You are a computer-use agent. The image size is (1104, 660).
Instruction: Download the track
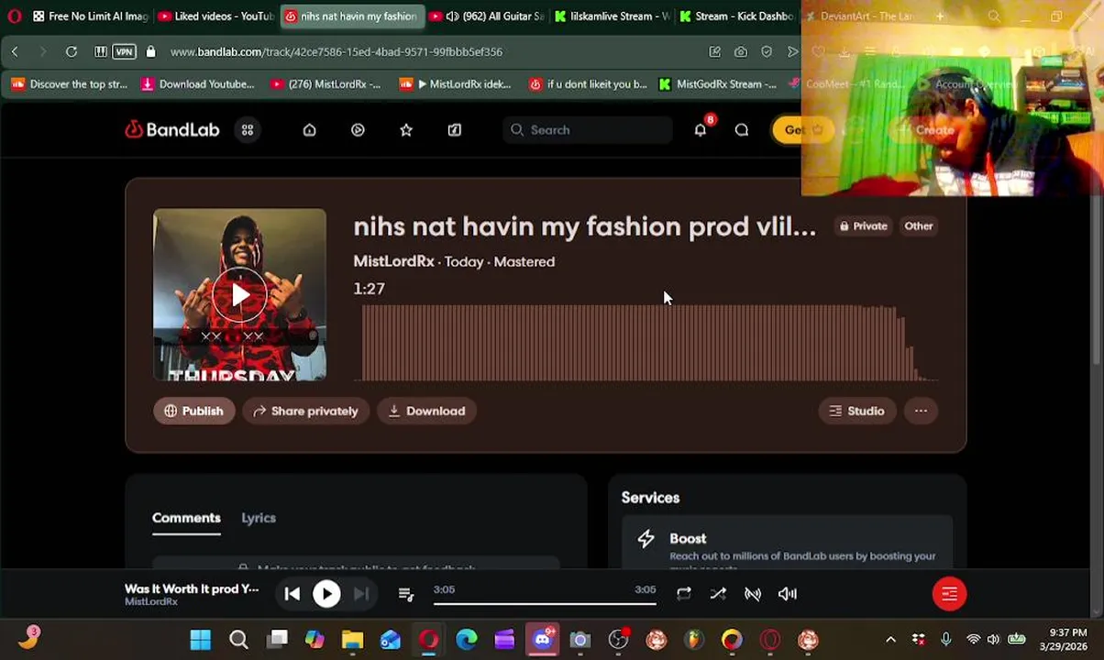[x=426, y=411]
